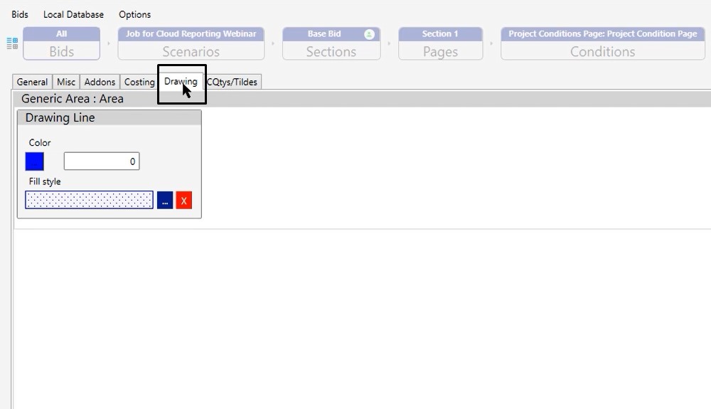Screen dimensions: 711x409
Task: Click the grid icon left of All Bids
Action: click(x=12, y=43)
